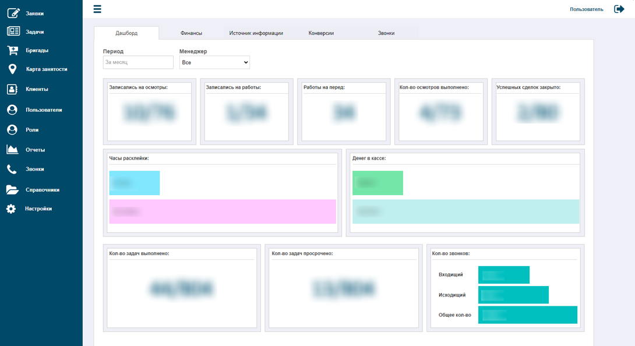Open Пользователи sidebar item

tap(44, 110)
